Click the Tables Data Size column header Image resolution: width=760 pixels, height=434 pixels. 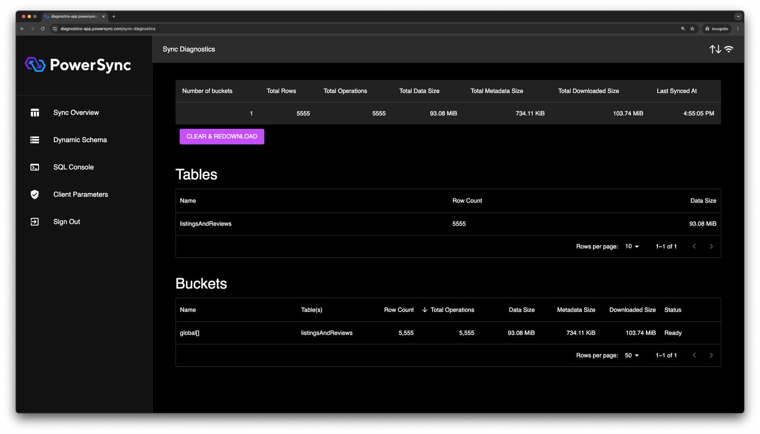(x=703, y=201)
